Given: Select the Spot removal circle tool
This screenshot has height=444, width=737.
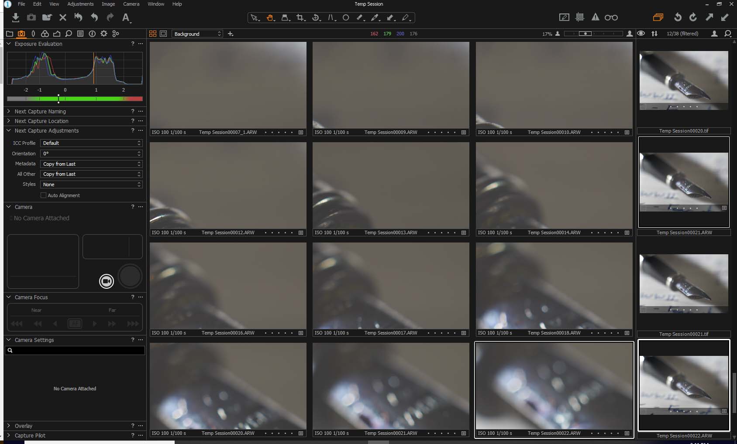Looking at the screenshot, I should tap(346, 17).
